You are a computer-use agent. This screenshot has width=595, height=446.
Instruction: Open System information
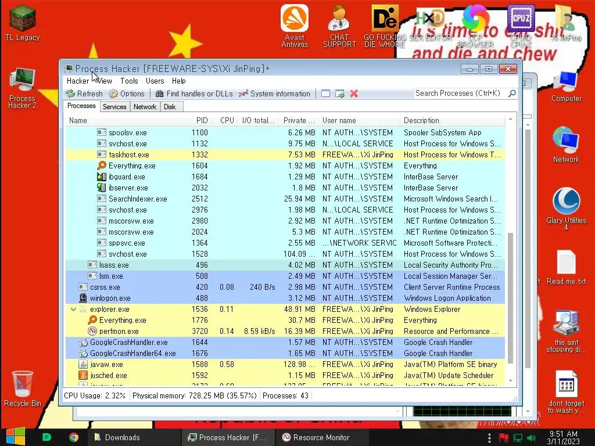pos(274,93)
